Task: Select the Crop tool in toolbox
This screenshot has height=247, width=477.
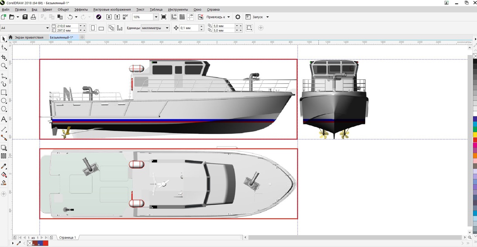Action: pyautogui.click(x=4, y=57)
